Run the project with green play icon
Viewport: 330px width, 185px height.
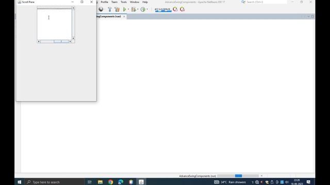point(124,9)
